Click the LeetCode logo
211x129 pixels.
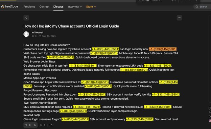click(x=9, y=6)
